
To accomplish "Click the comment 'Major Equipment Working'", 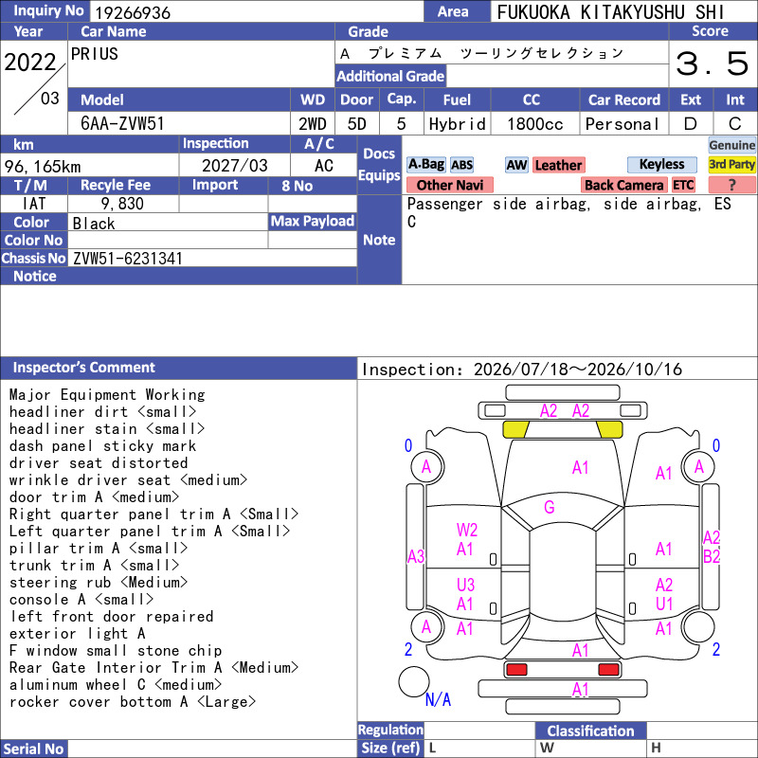I will click(x=107, y=395).
